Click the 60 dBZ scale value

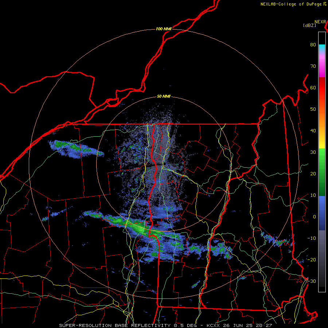(313, 88)
